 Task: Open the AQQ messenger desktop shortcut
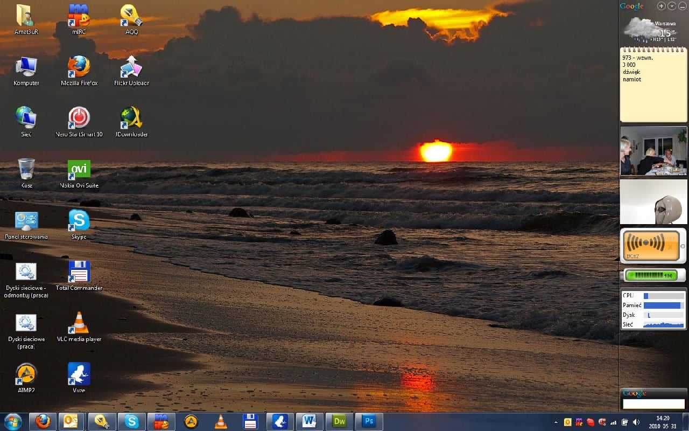tap(132, 19)
